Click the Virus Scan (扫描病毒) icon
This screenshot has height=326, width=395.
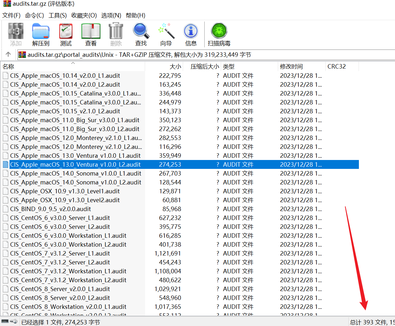pyautogui.click(x=219, y=31)
